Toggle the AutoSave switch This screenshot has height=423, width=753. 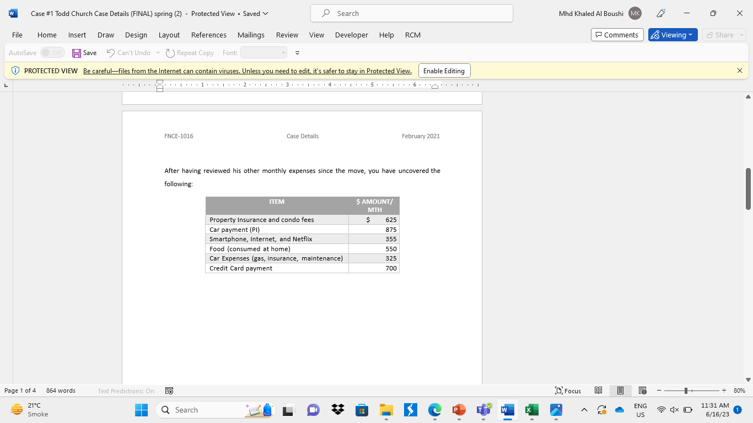tap(52, 53)
